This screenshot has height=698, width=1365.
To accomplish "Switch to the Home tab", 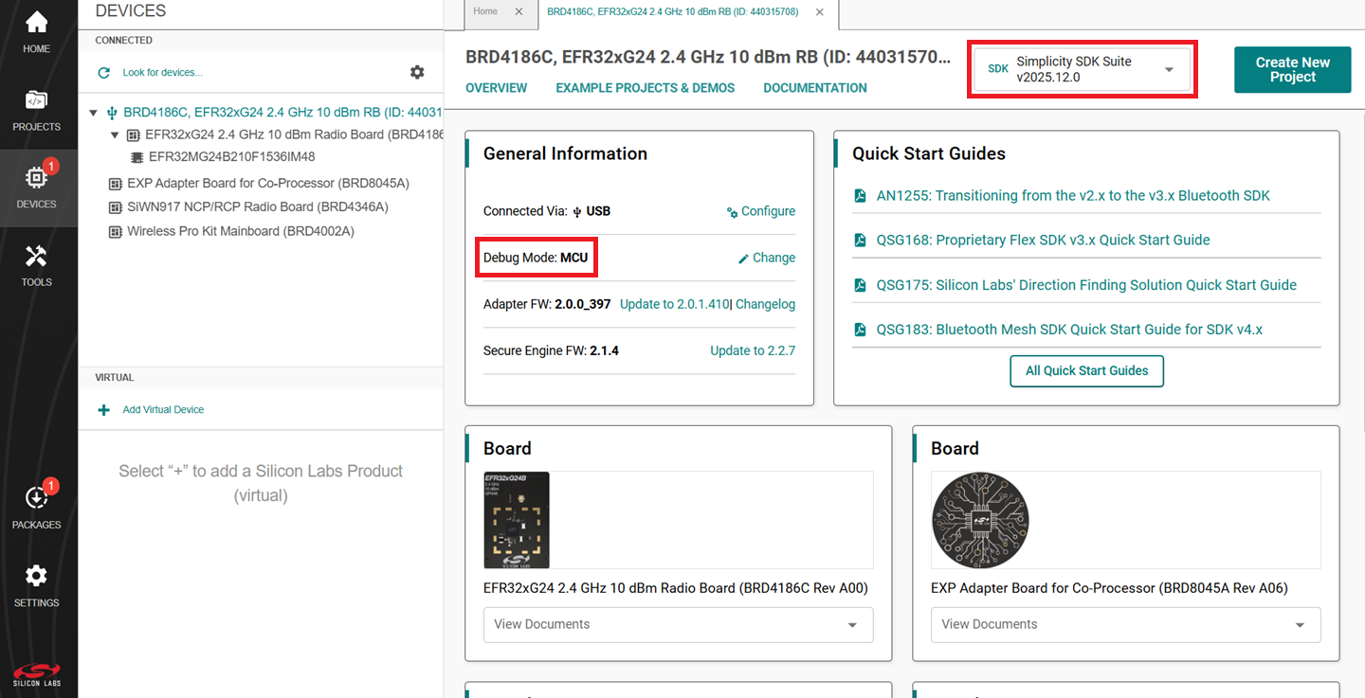I will (x=486, y=13).
